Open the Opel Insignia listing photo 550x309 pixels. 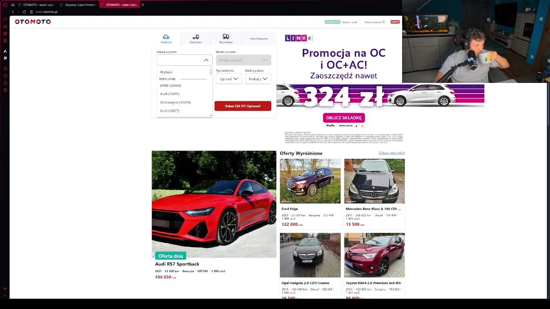(x=310, y=255)
